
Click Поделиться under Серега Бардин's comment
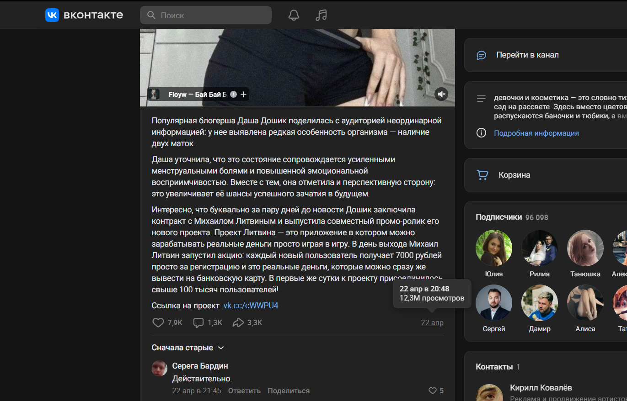(x=289, y=391)
